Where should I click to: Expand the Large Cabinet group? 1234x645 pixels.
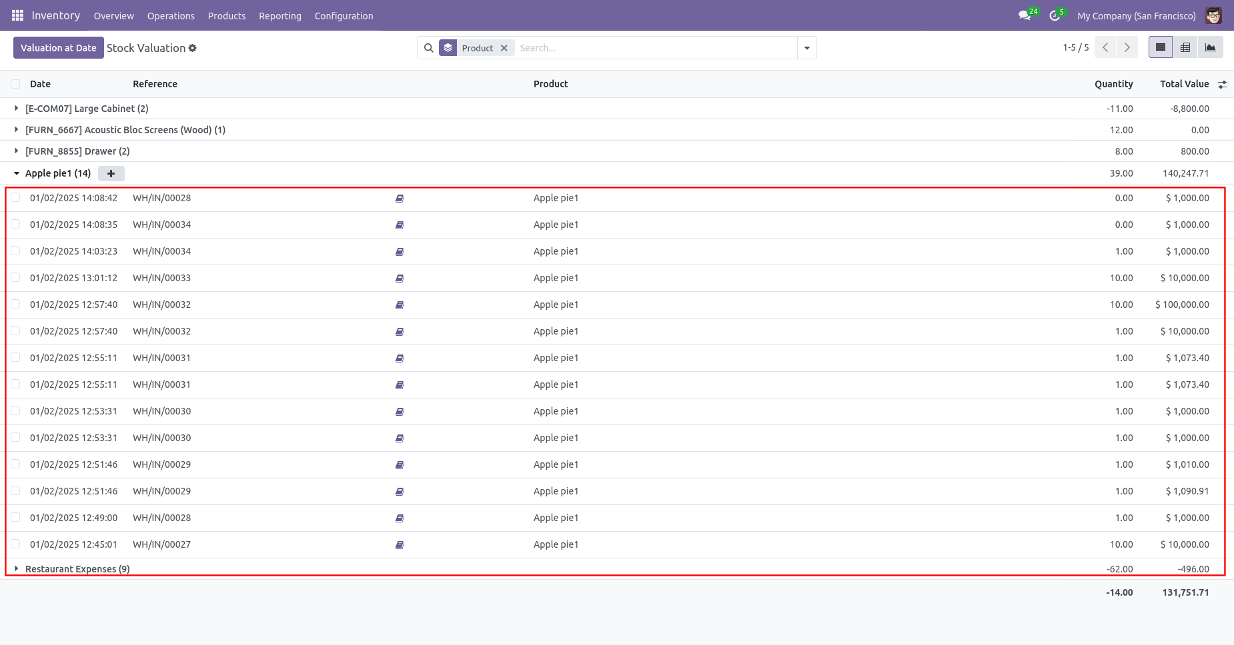[16, 108]
